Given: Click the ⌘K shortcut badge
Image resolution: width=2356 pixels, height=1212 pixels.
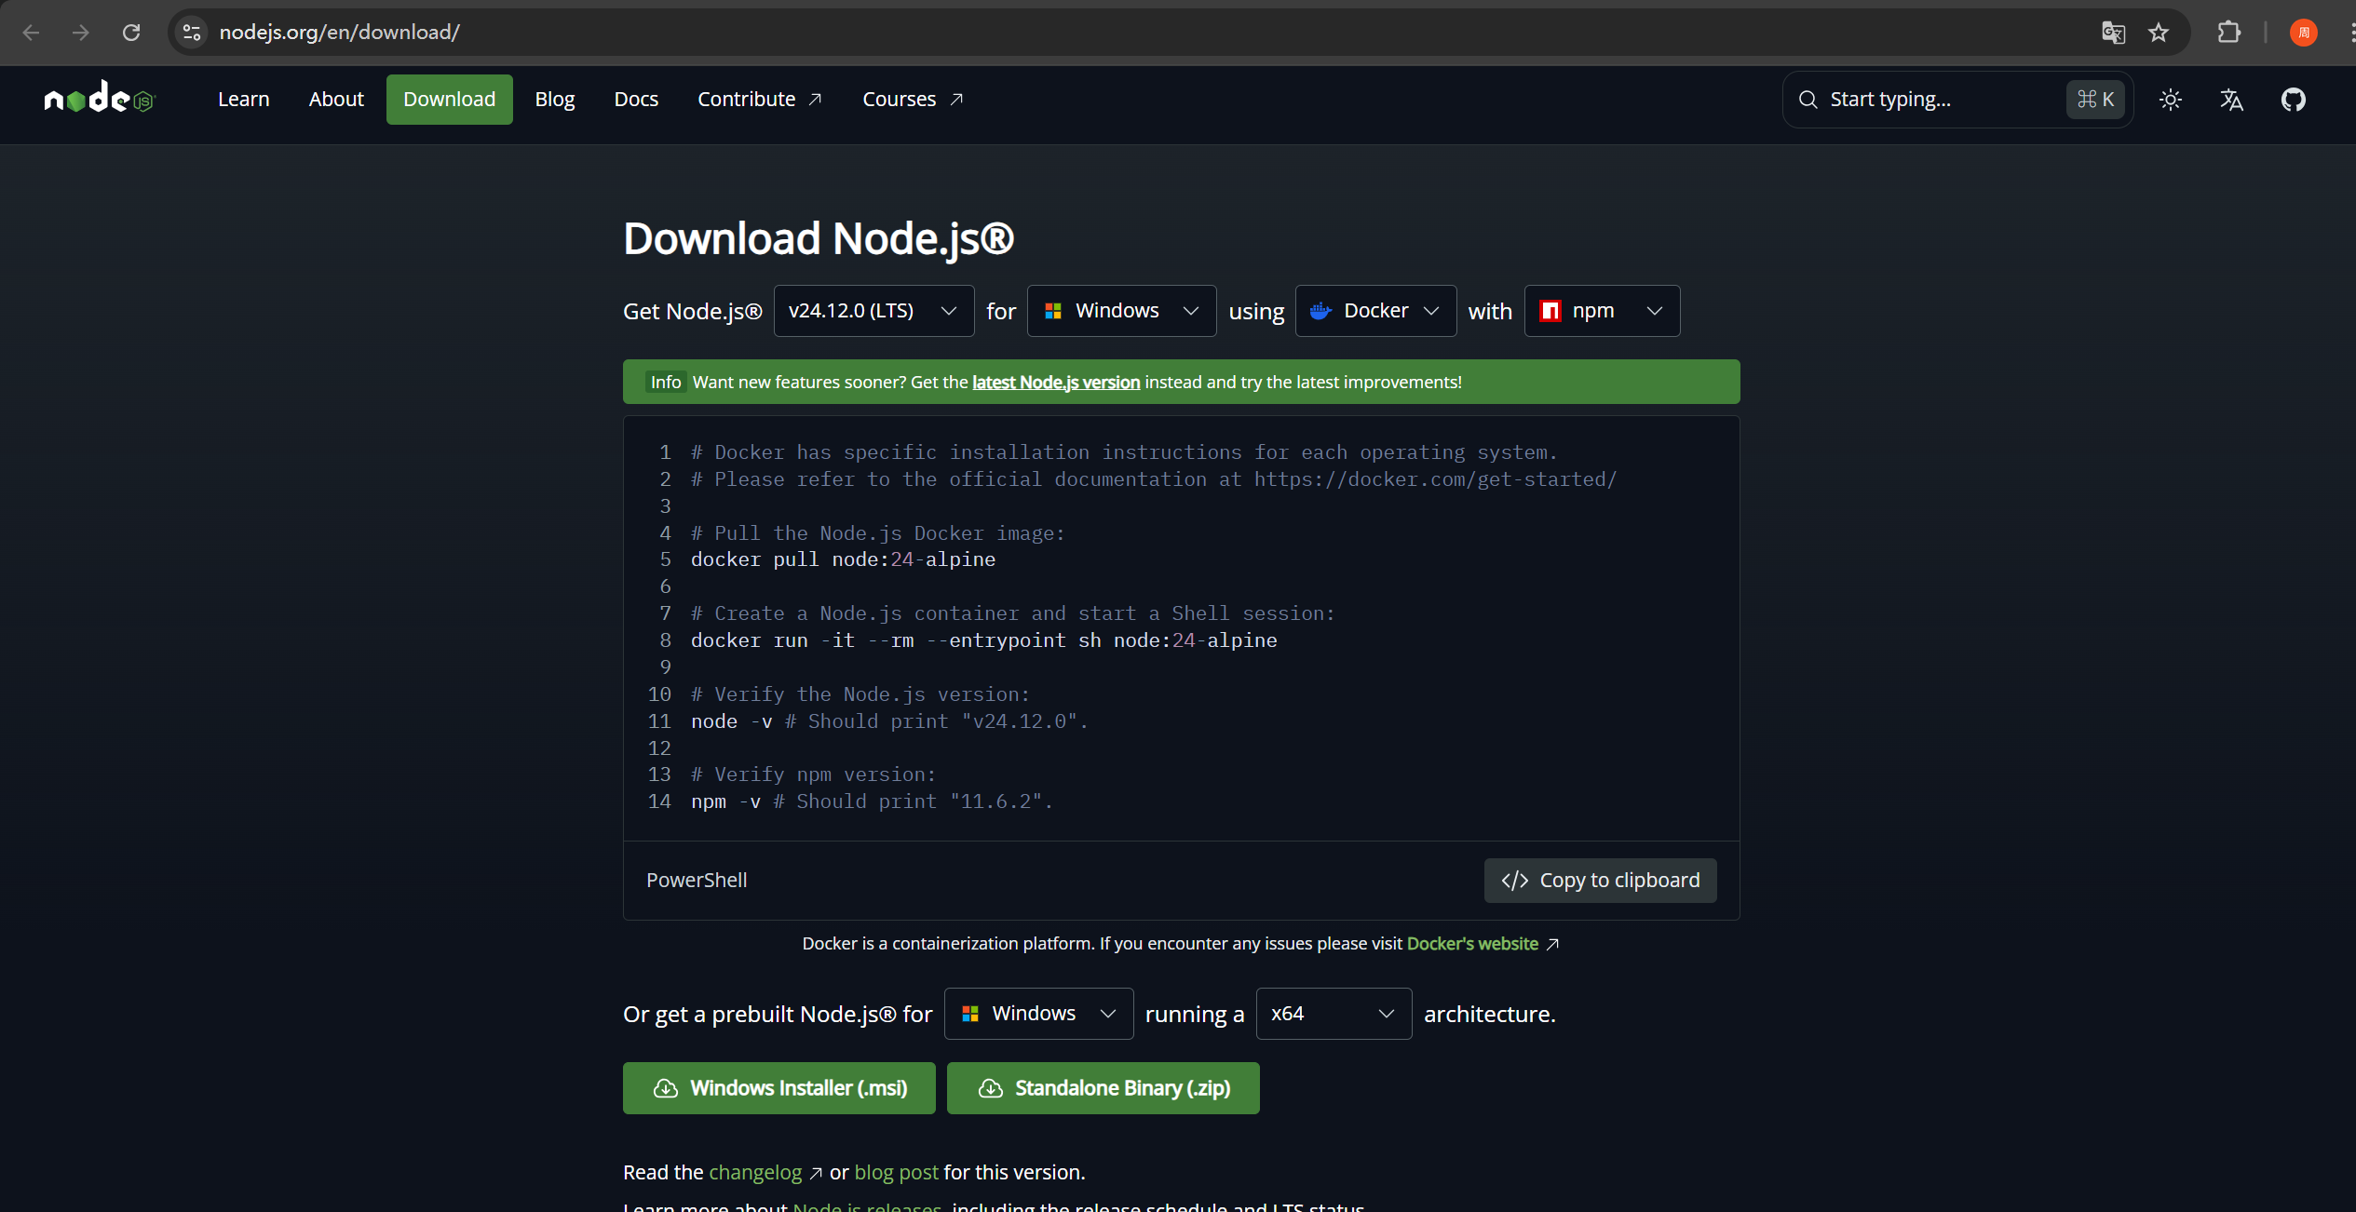Looking at the screenshot, I should [x=2095, y=100].
